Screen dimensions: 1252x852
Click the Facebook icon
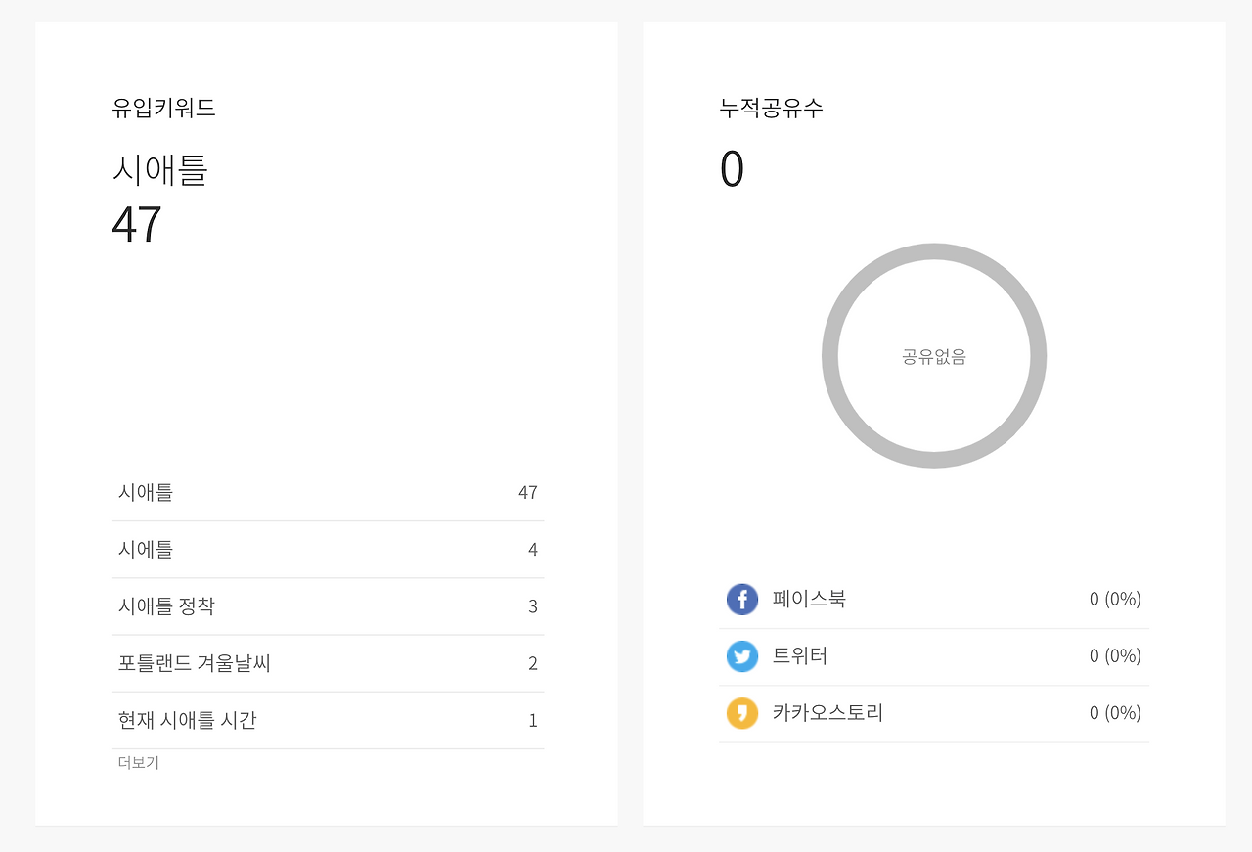(742, 599)
